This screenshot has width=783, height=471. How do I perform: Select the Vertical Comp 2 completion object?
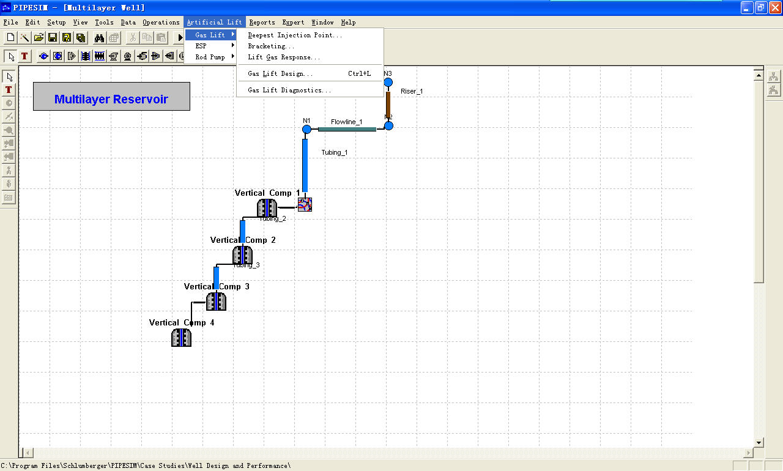click(242, 255)
